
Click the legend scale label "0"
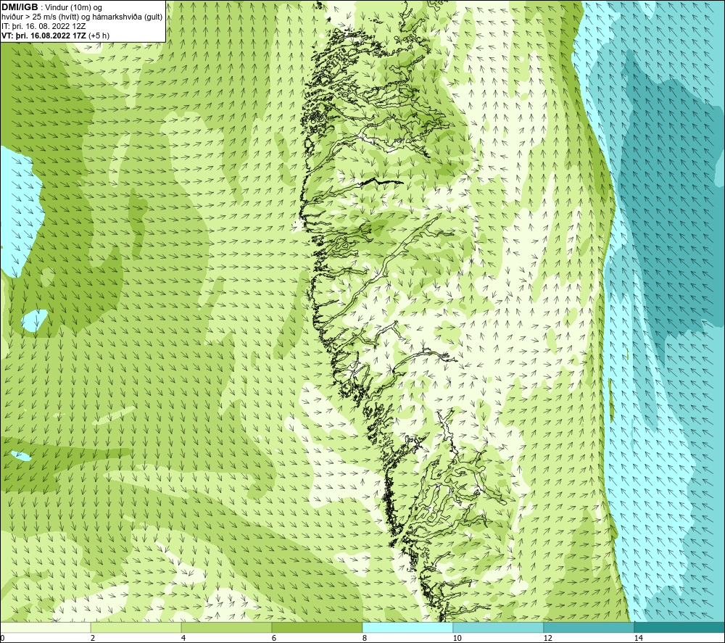[x=3, y=638]
